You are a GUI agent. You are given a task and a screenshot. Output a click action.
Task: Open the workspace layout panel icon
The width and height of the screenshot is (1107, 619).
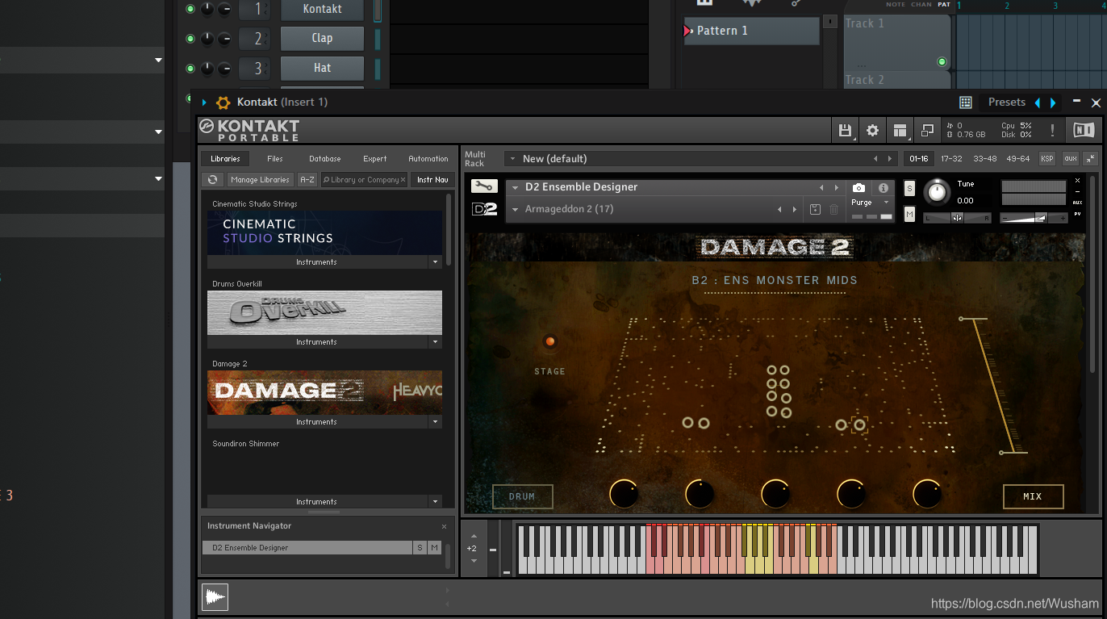(x=900, y=130)
